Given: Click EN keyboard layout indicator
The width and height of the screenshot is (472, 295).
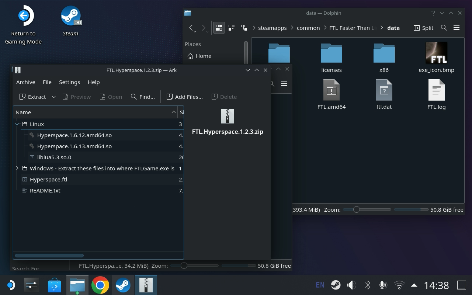Looking at the screenshot, I should (x=320, y=285).
